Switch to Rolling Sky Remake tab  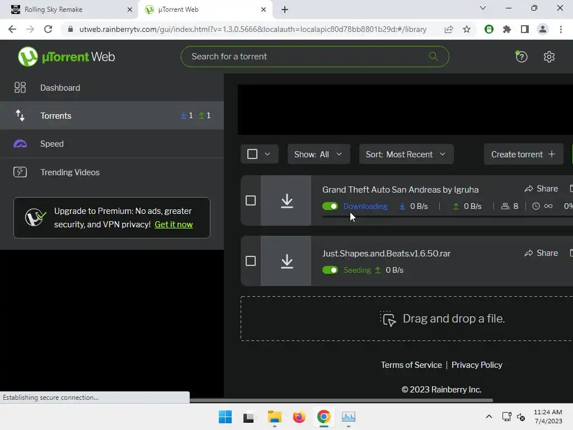[69, 10]
